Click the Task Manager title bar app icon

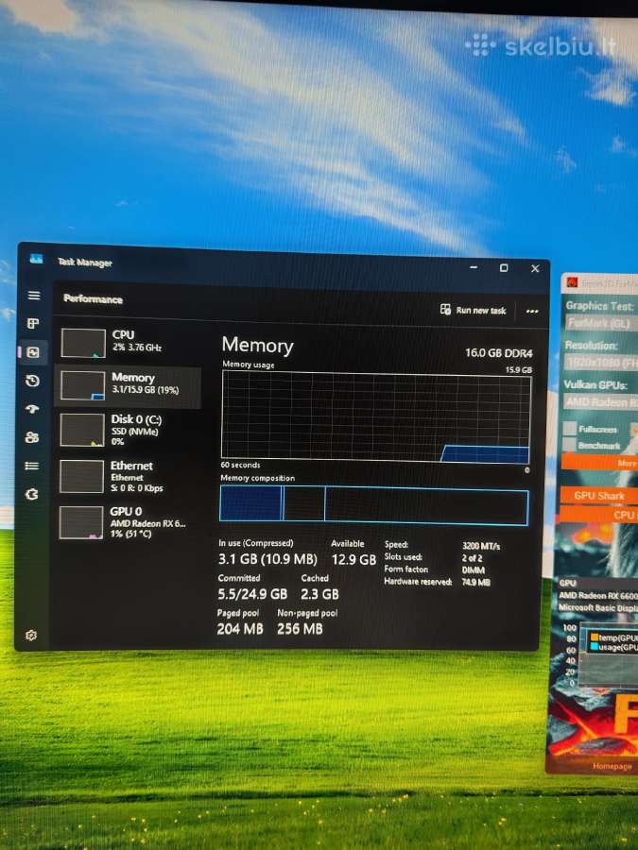[x=36, y=259]
